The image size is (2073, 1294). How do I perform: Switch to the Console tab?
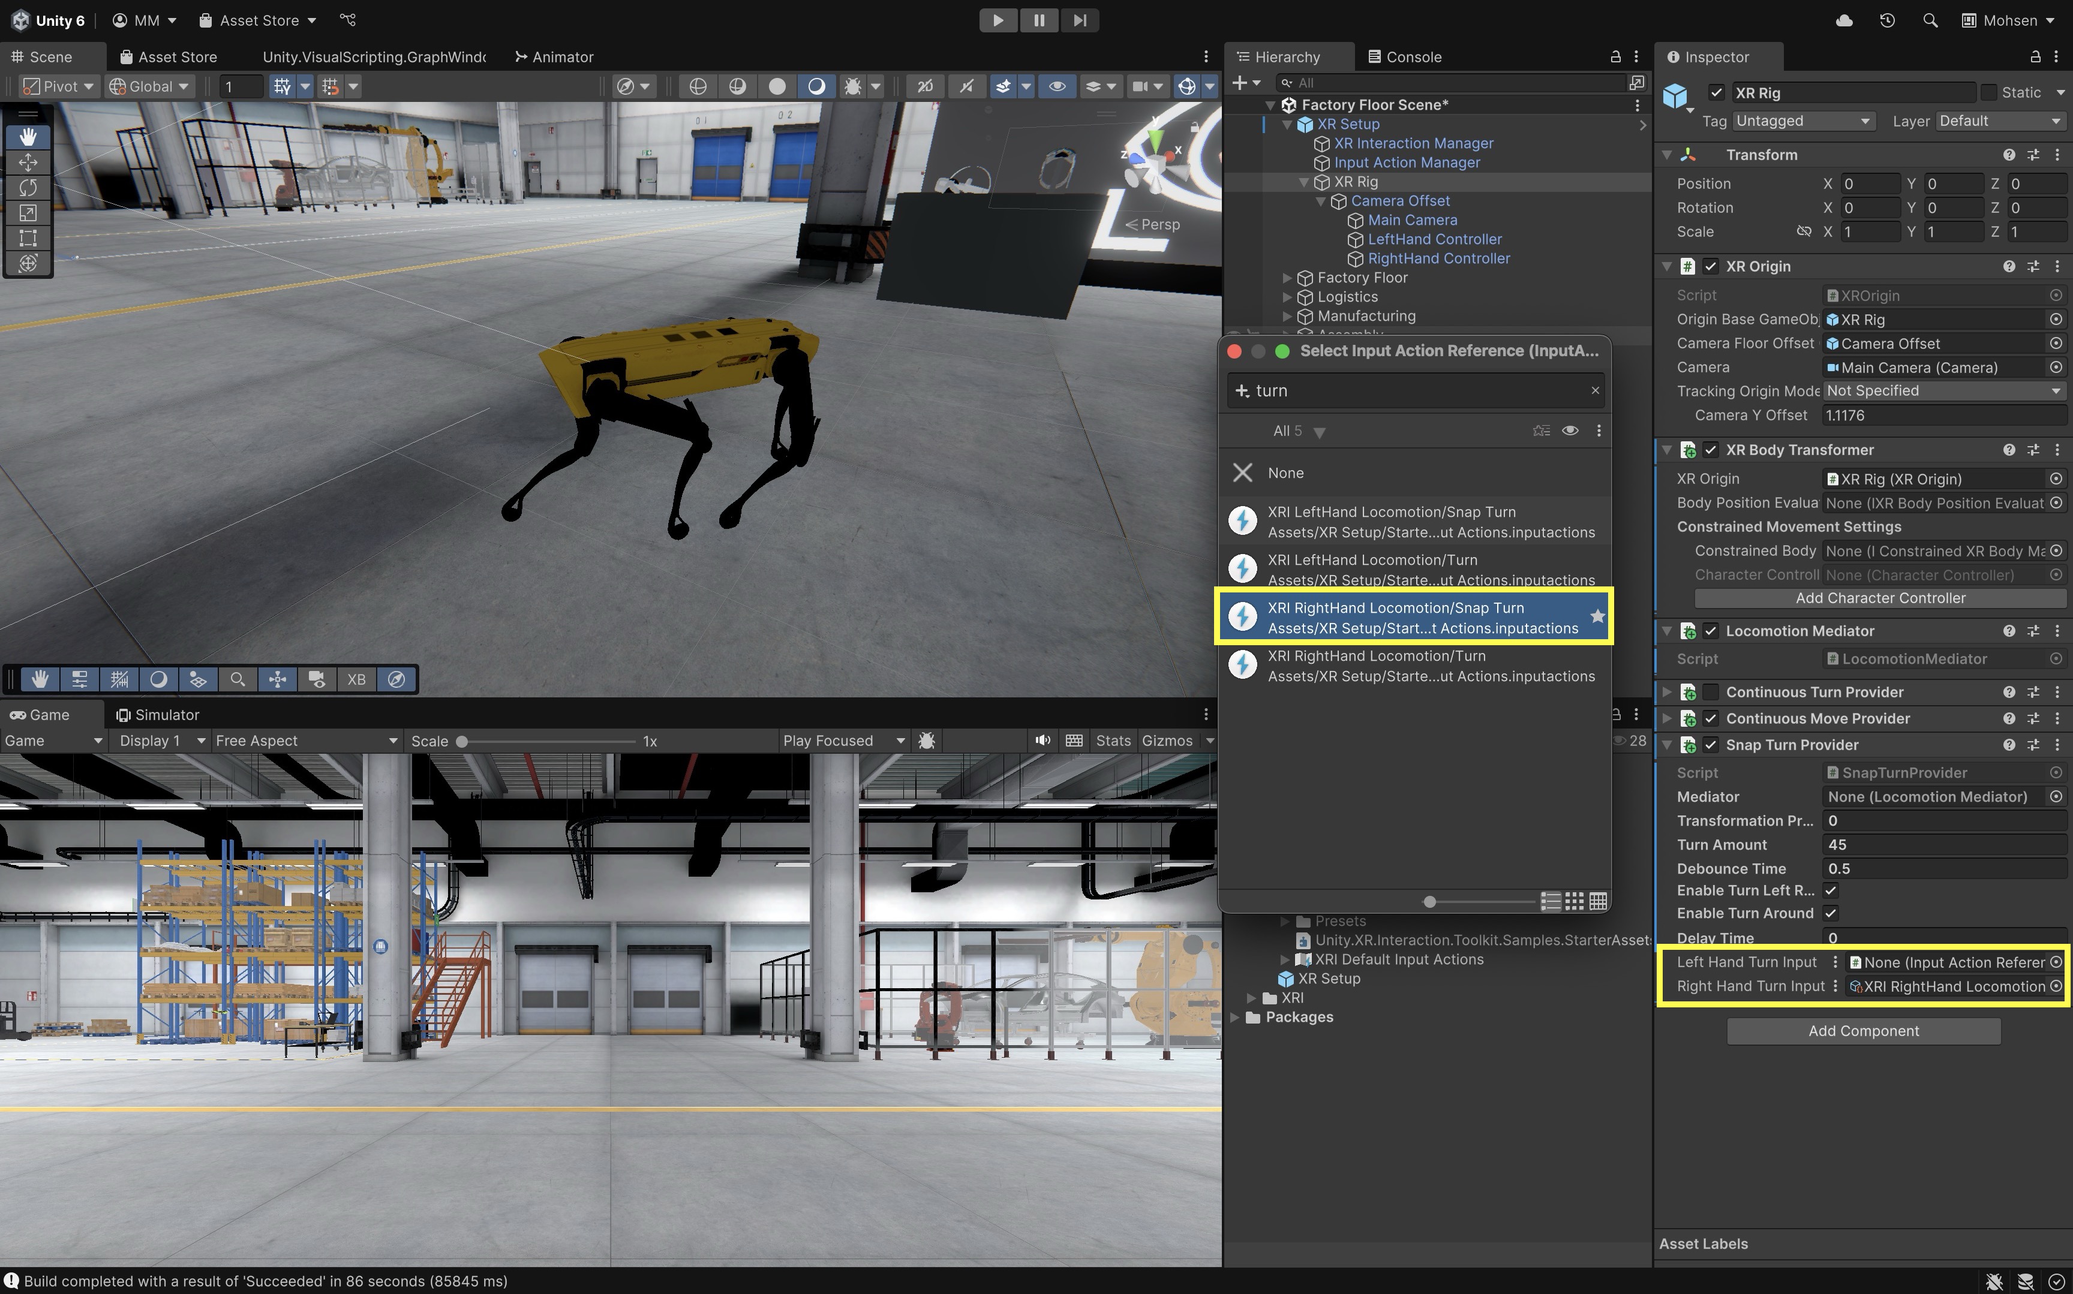coord(1405,56)
